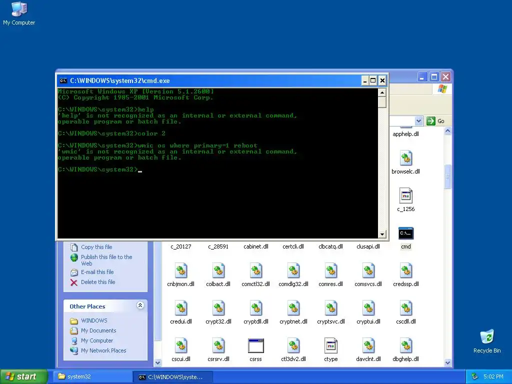This screenshot has height=384, width=512.
Task: Select the cscui.dll file icon
Action: (x=181, y=346)
